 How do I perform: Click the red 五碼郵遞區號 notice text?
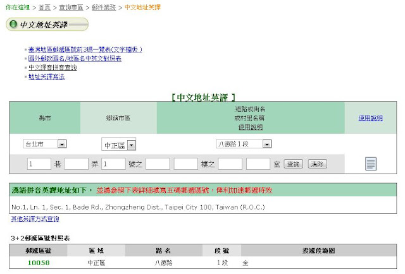(x=184, y=190)
